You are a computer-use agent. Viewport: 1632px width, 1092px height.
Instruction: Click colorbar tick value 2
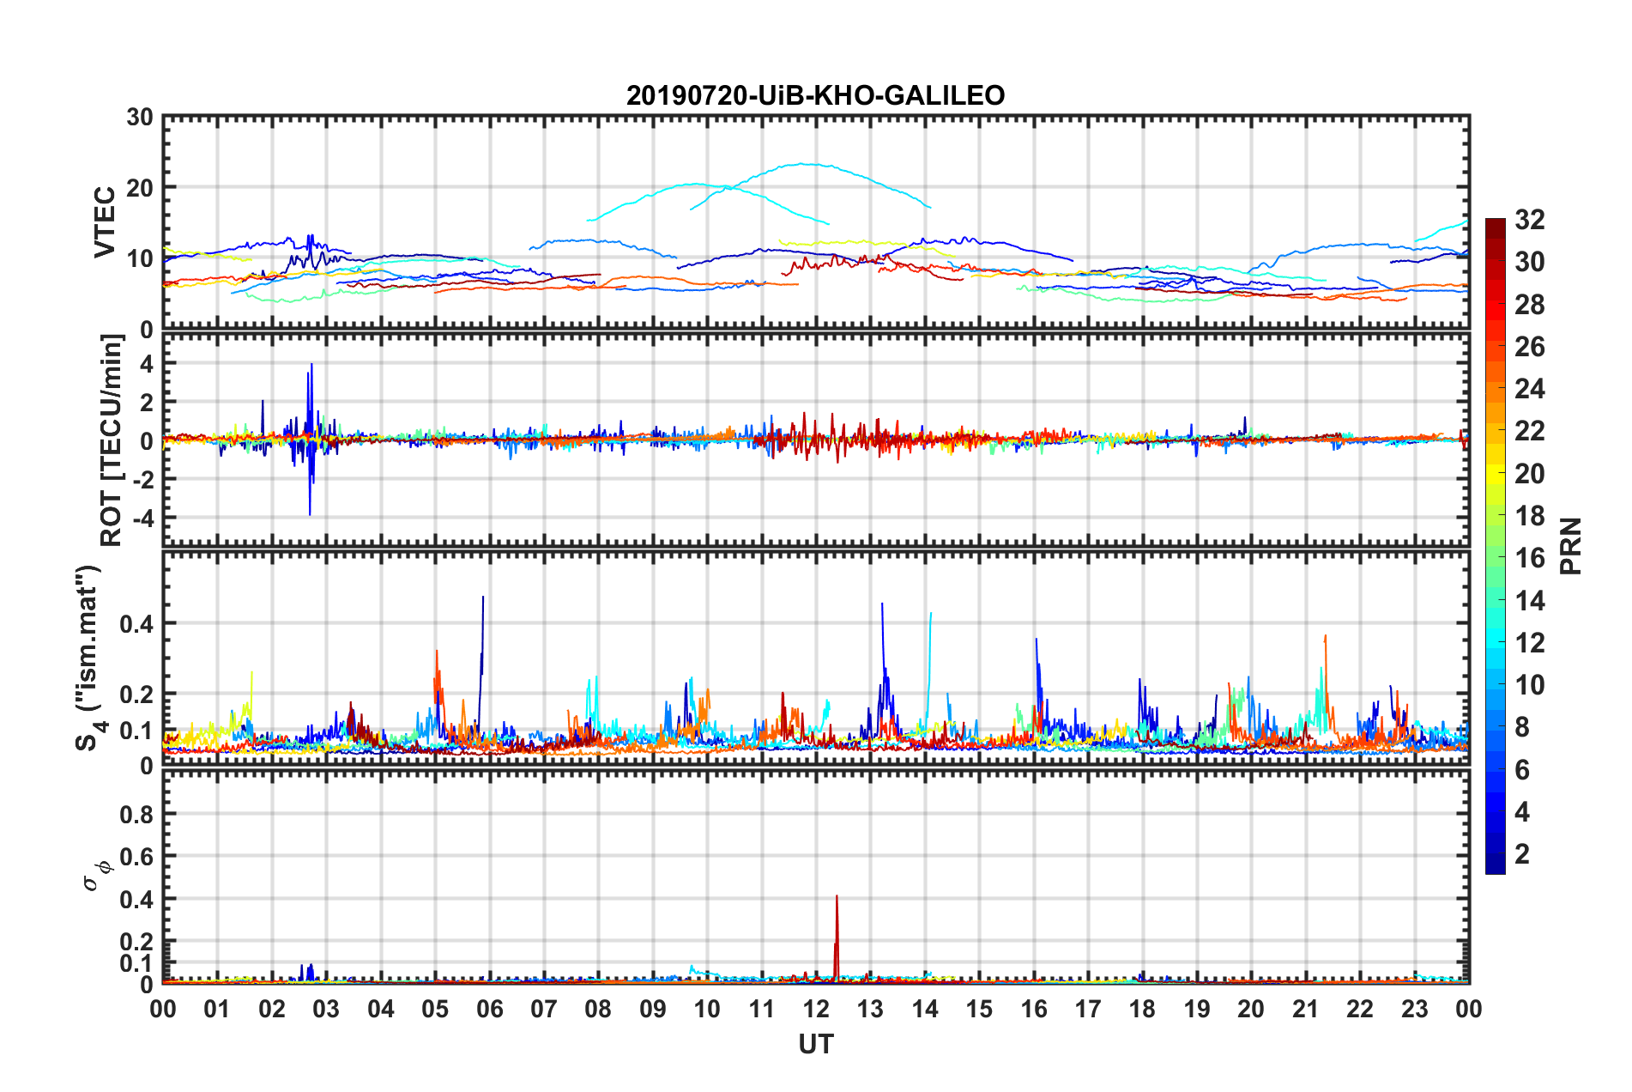point(1522,853)
